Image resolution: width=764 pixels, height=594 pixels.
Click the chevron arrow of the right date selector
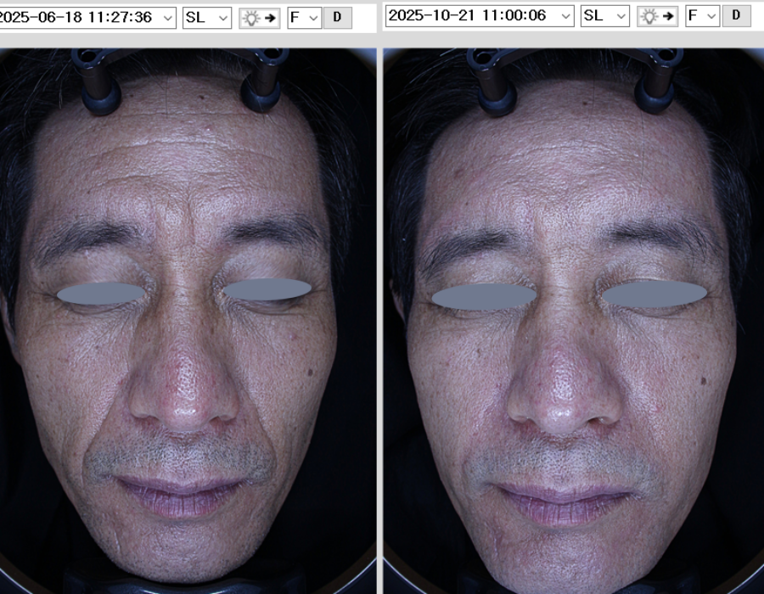click(564, 16)
